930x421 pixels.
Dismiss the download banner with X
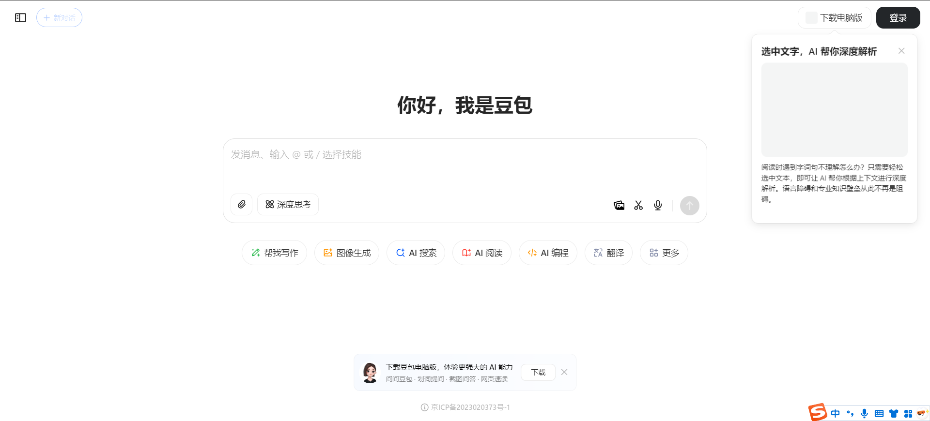coord(564,372)
